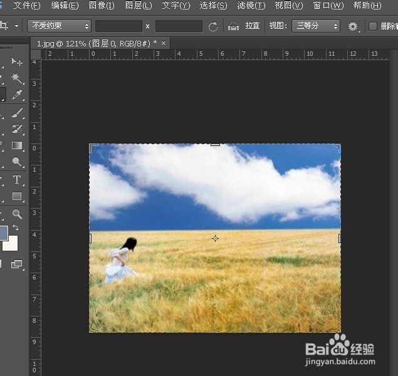Open the 文字(Y) menu
This screenshot has height=376, width=398.
tap(176, 6)
